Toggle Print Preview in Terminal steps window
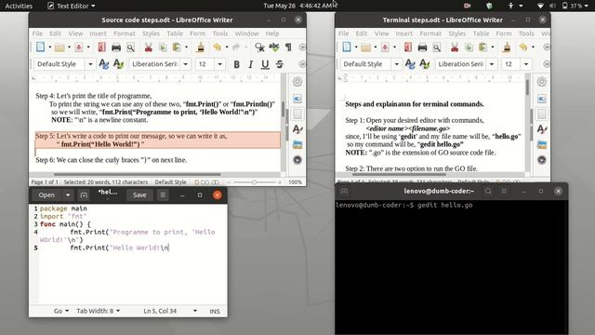Screen dimensions: 595x335 coord(437,47)
